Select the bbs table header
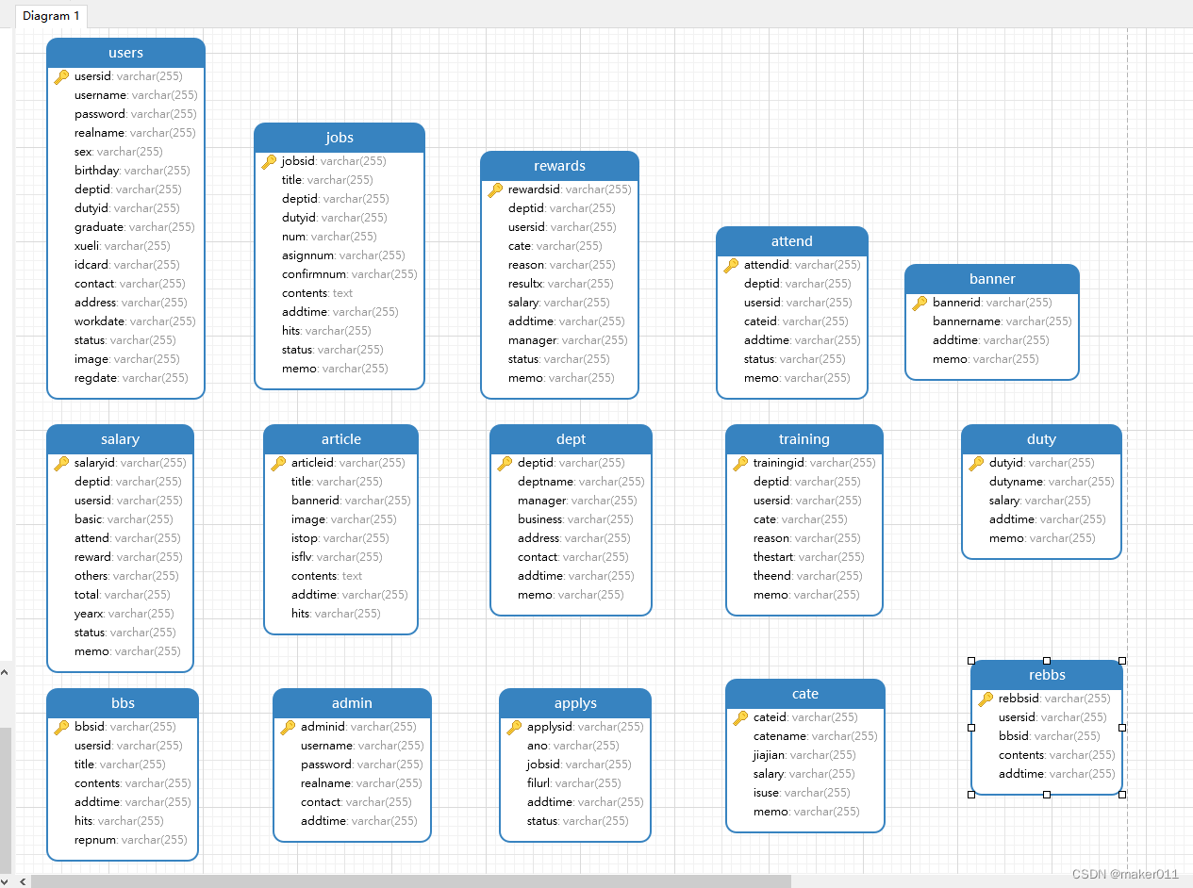Screen dimensions: 1193x888 123,703
